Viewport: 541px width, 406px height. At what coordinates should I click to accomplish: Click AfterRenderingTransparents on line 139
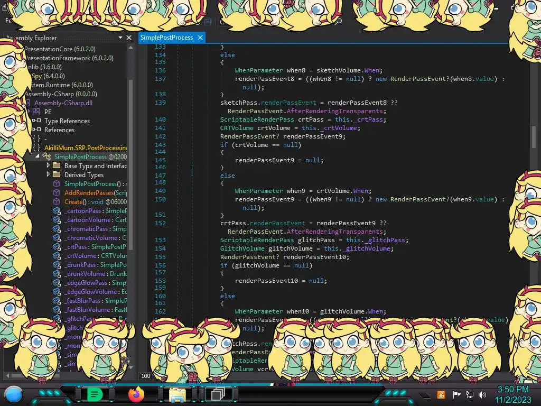(334, 111)
